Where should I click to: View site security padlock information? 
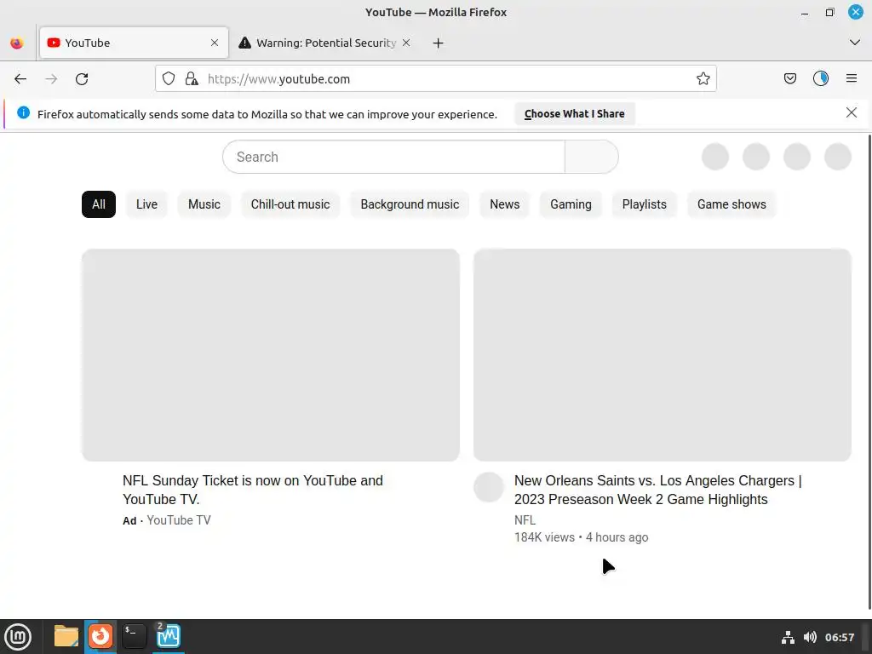click(192, 79)
